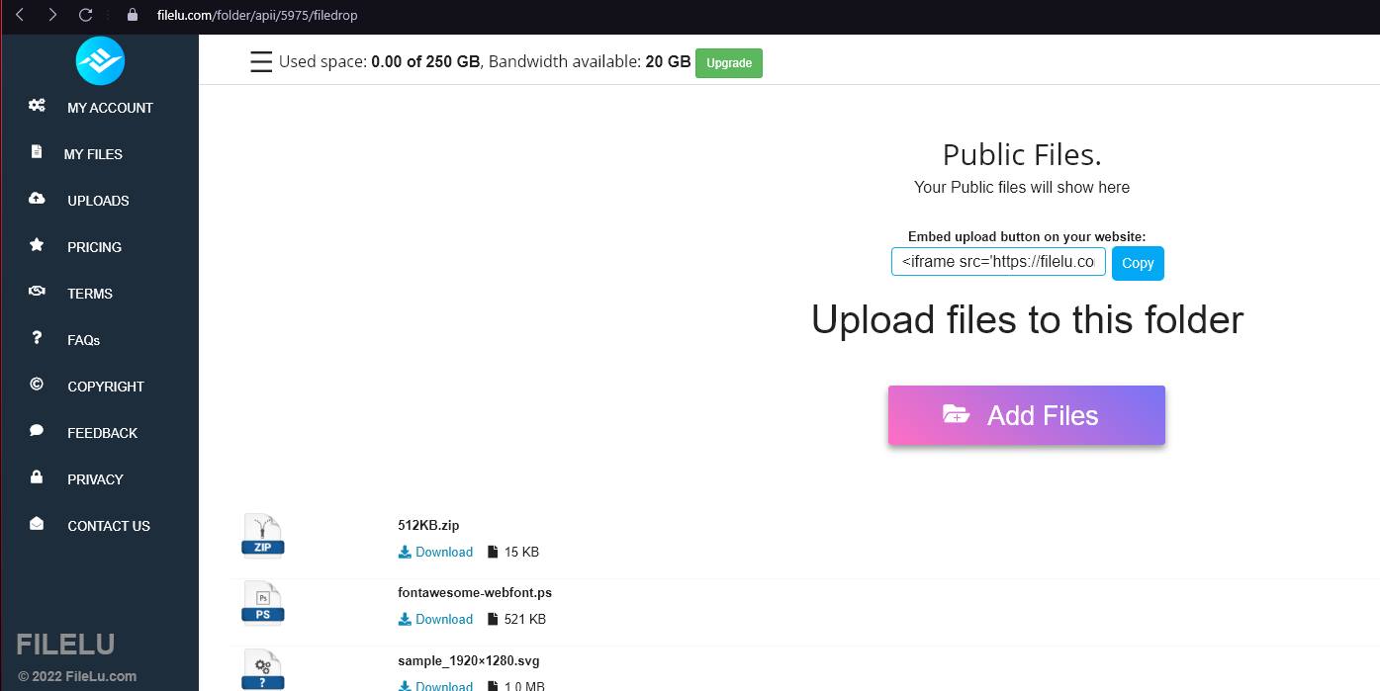Click the browser forward arrow

pyautogui.click(x=52, y=15)
